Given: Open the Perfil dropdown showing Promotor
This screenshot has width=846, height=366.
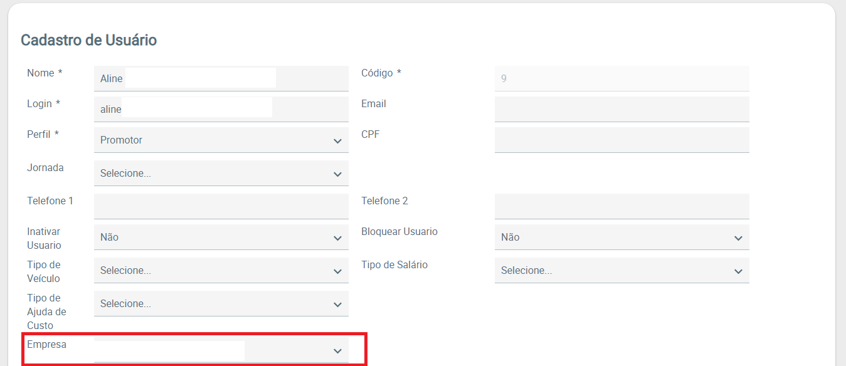Looking at the screenshot, I should tap(221, 140).
